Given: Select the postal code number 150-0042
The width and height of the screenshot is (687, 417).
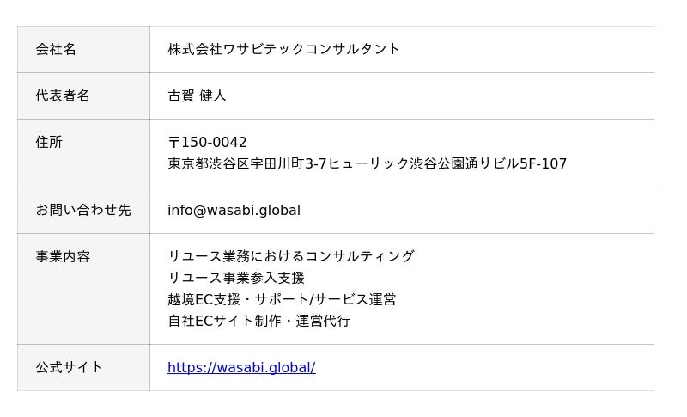Looking at the screenshot, I should (214, 143).
